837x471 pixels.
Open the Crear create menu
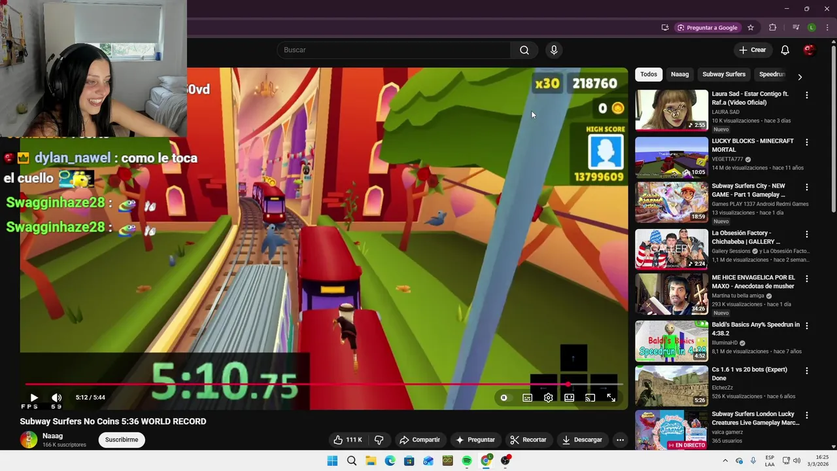pyautogui.click(x=752, y=50)
